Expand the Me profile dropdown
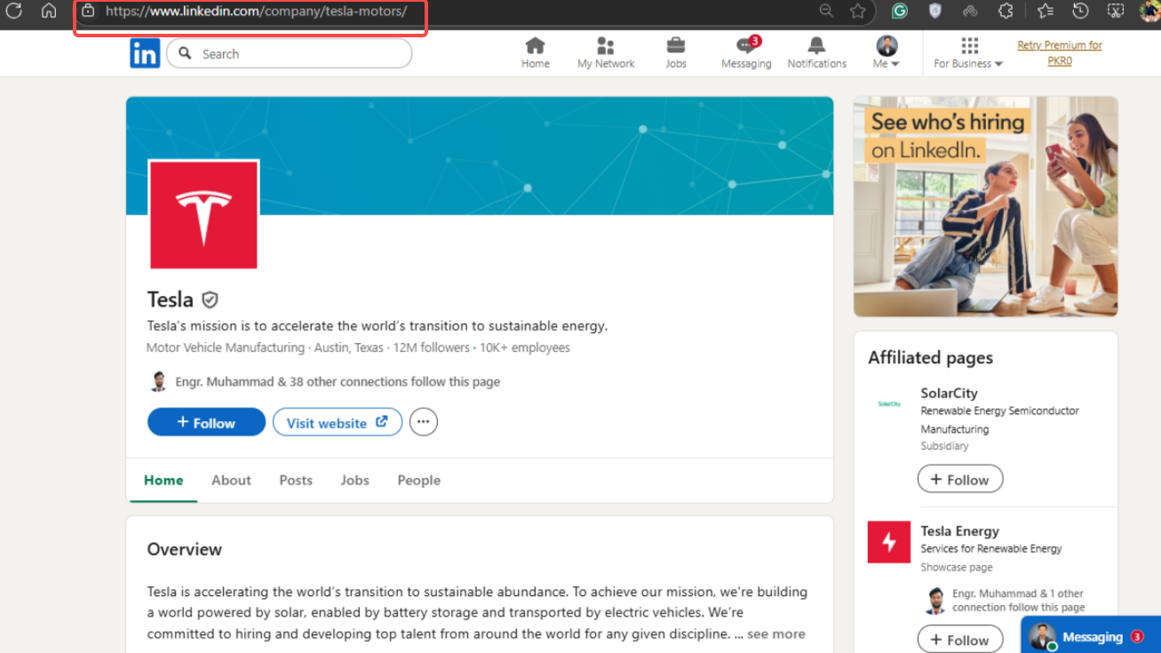This screenshot has height=653, width=1161. (x=887, y=53)
